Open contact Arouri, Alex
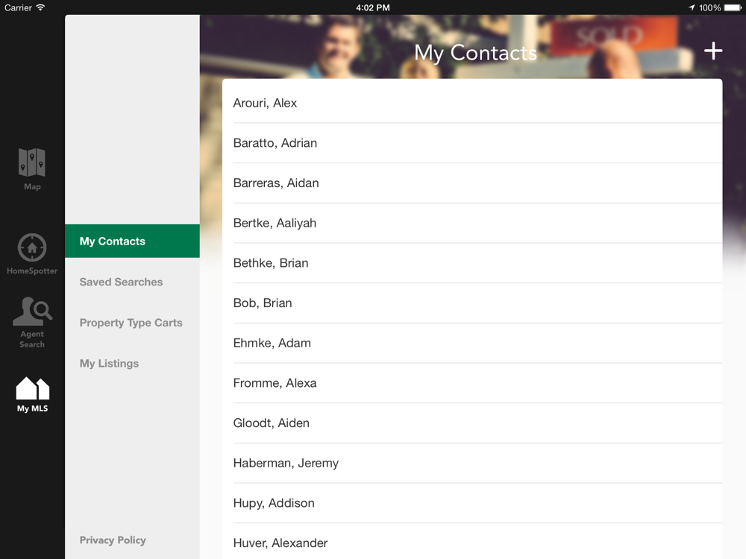Viewport: 746px width, 559px height. (472, 103)
